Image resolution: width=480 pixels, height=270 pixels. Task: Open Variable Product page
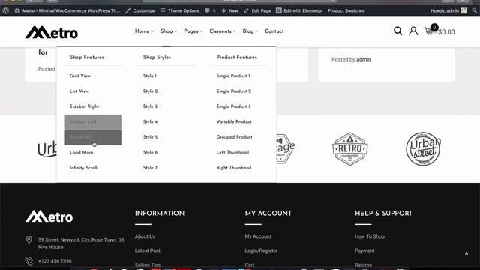pos(234,121)
